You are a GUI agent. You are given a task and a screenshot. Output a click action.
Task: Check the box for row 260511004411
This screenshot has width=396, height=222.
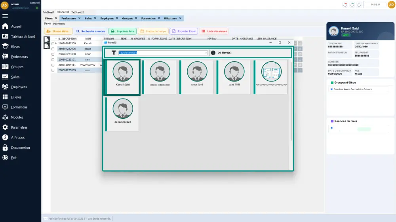point(53,65)
